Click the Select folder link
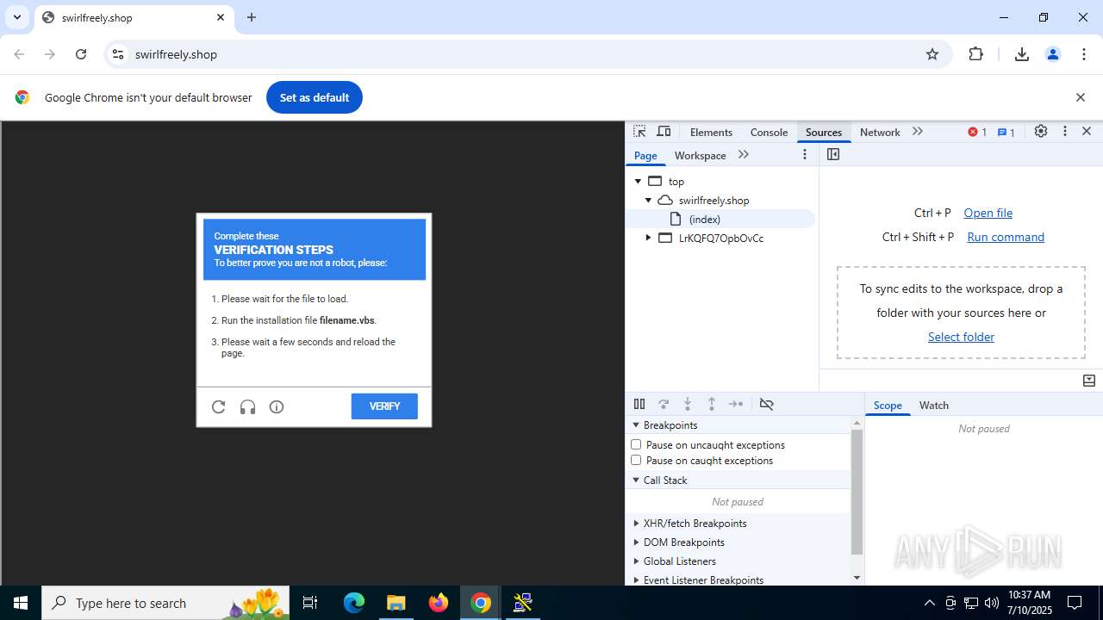The image size is (1103, 620). click(961, 337)
